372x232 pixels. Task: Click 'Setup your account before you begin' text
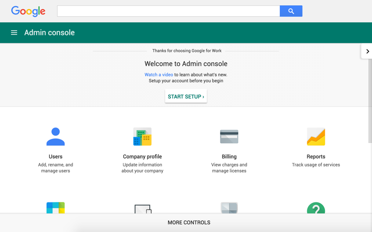(x=186, y=81)
